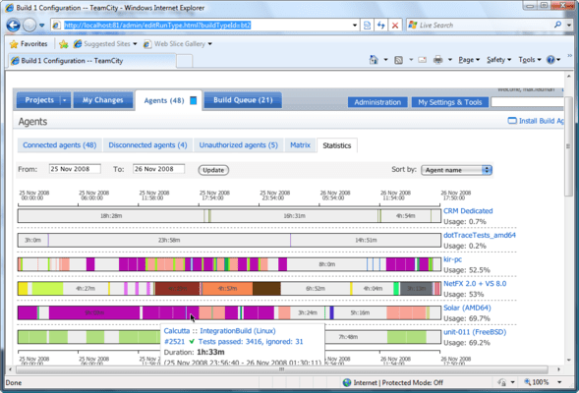Select the Statistics tab
Viewport: 579px width, 393px height.
337,145
